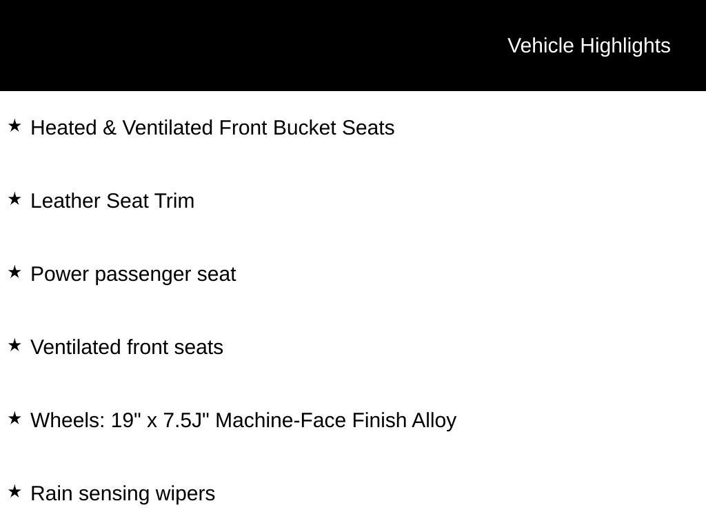706x530 pixels.
Task: Click the star beside Rain sensing wipers
Action: pos(15,492)
